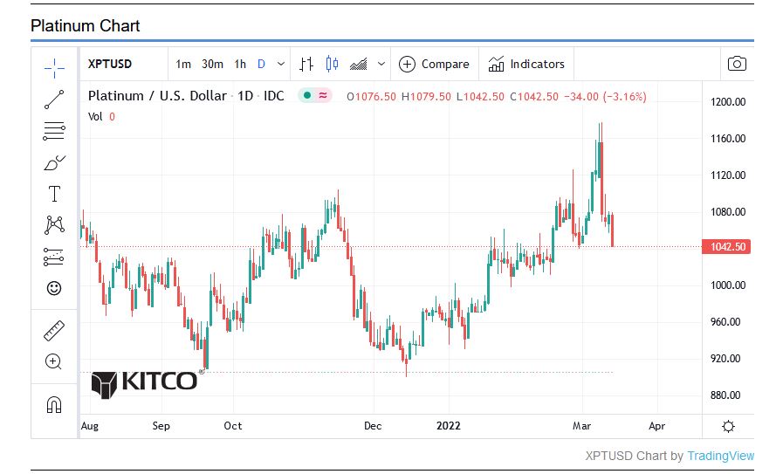Open chart settings gear icon
The height and width of the screenshot is (474, 783).
click(729, 427)
